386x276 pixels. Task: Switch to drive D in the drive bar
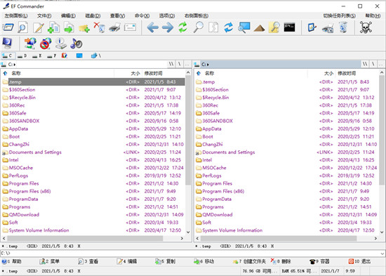coord(22,55)
